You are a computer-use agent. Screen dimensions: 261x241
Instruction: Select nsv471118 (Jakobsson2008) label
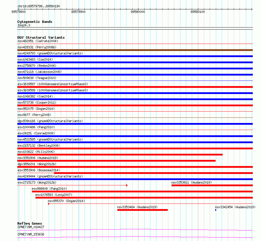[40, 72]
